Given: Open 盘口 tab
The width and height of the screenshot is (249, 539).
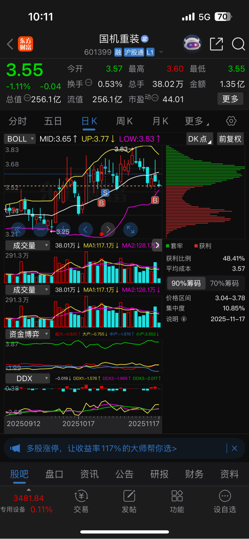Looking at the screenshot, I should coord(54,474).
